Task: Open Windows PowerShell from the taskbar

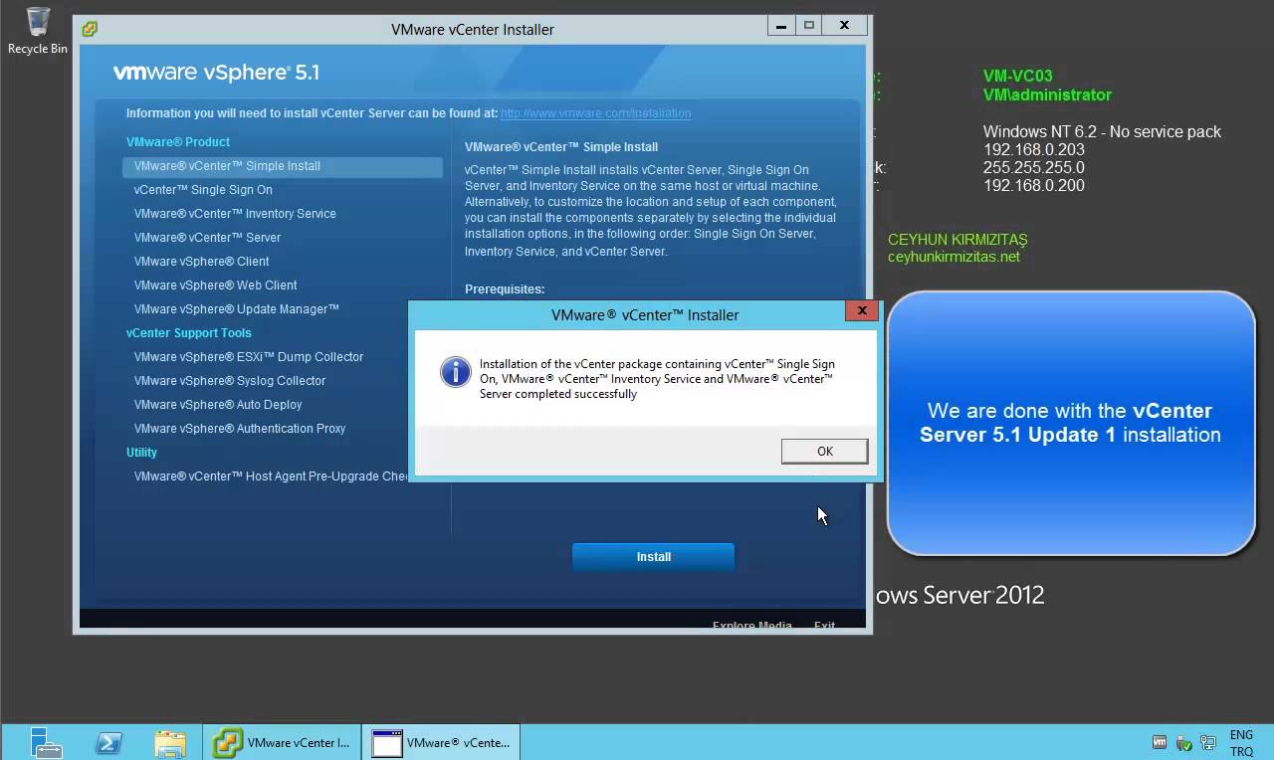Action: (108, 742)
